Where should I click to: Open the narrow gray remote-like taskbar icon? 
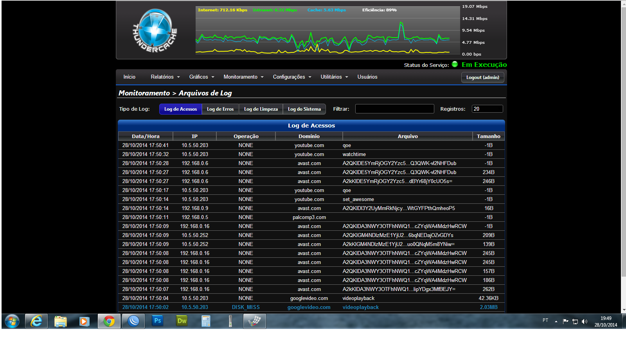[x=230, y=321]
